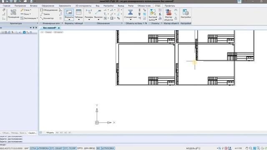
Task: Open the Облака точек ribbon tab
Action: coord(144,6)
